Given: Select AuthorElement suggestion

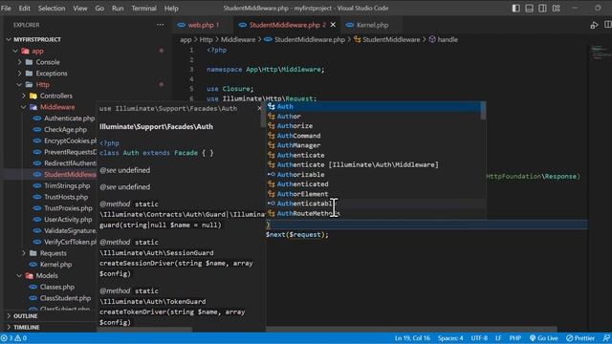Looking at the screenshot, I should pyautogui.click(x=374, y=194).
